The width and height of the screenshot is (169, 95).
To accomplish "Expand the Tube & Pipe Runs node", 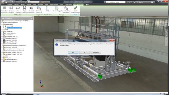I will [2, 37].
